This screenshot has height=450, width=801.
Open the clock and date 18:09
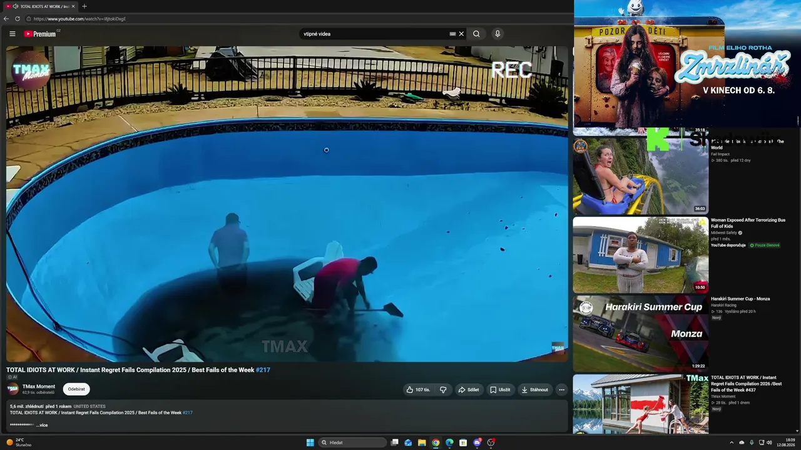[x=786, y=442]
